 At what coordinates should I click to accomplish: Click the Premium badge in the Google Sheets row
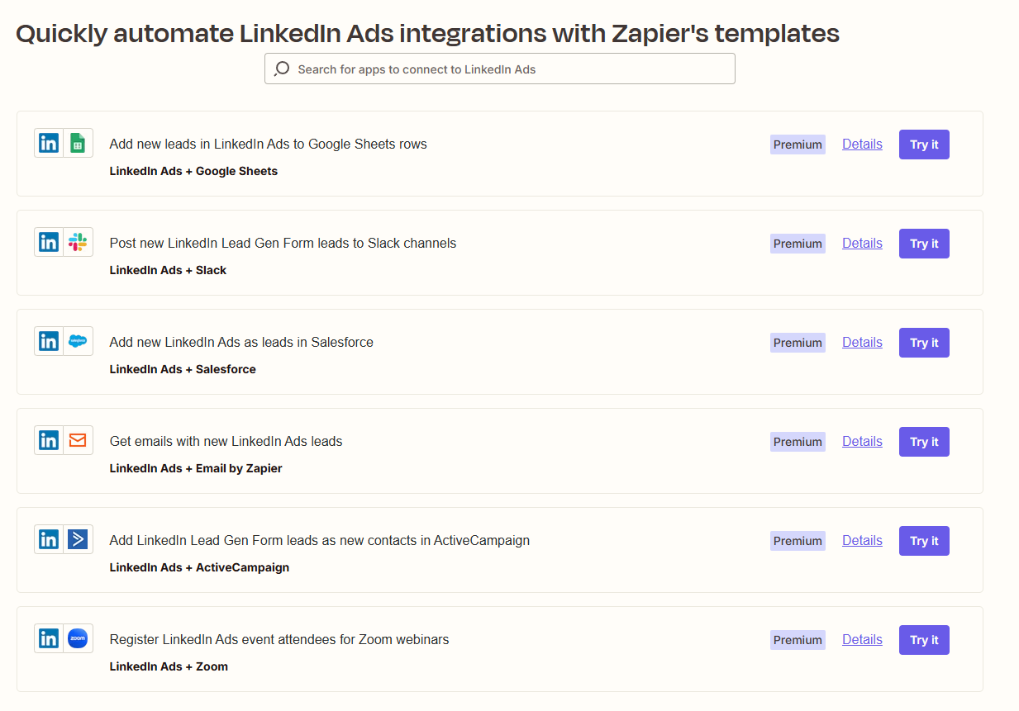(x=798, y=145)
